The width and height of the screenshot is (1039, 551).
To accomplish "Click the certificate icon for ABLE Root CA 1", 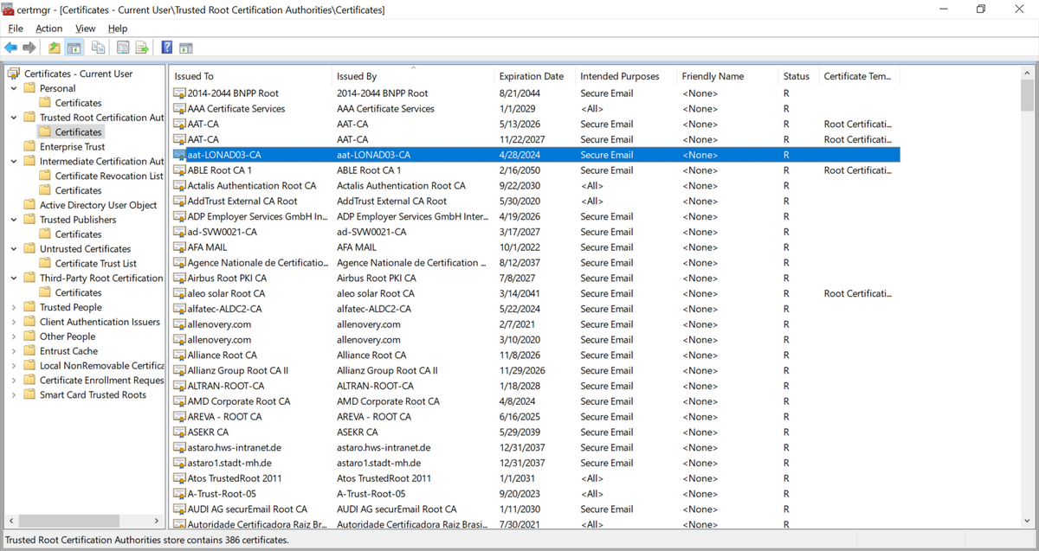I will (180, 170).
